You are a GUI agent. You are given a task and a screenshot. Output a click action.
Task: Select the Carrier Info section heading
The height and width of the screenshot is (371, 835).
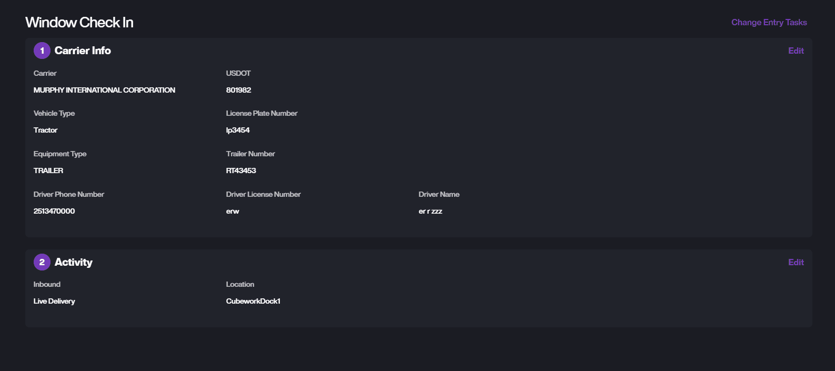point(83,51)
